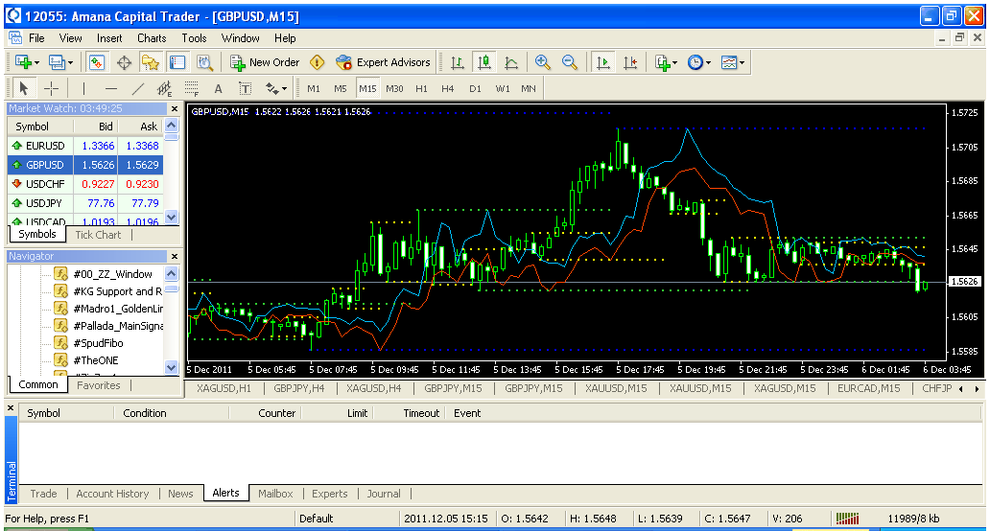The height and width of the screenshot is (531, 990).
Task: Expand the chart Templates dropdown
Action: (x=733, y=62)
